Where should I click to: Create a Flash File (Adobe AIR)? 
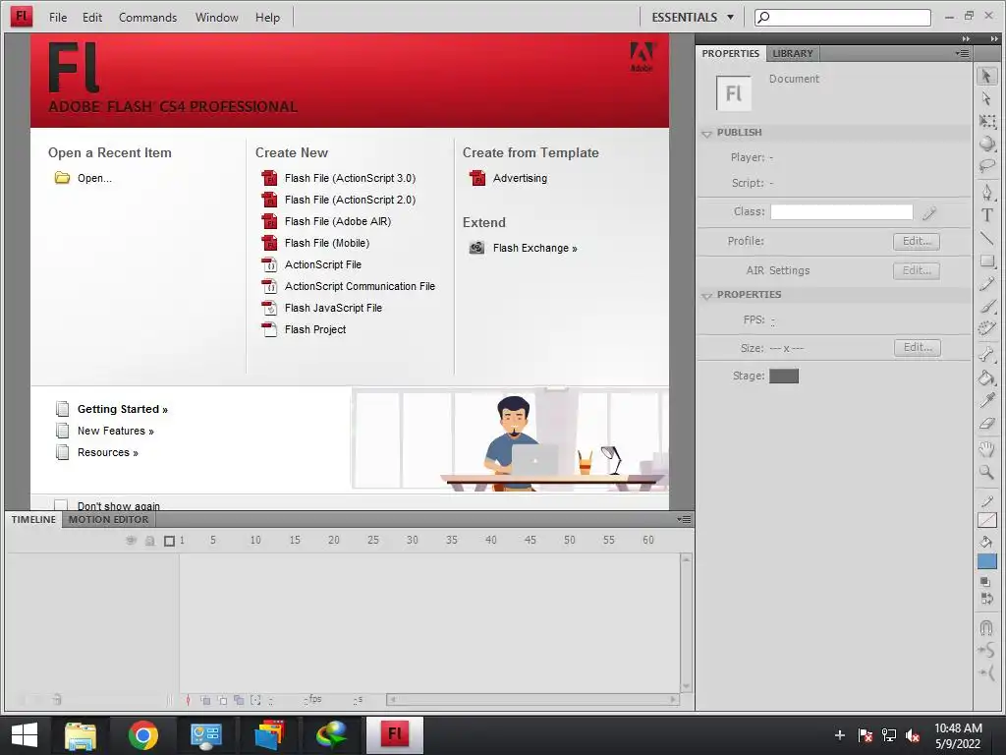coord(338,221)
